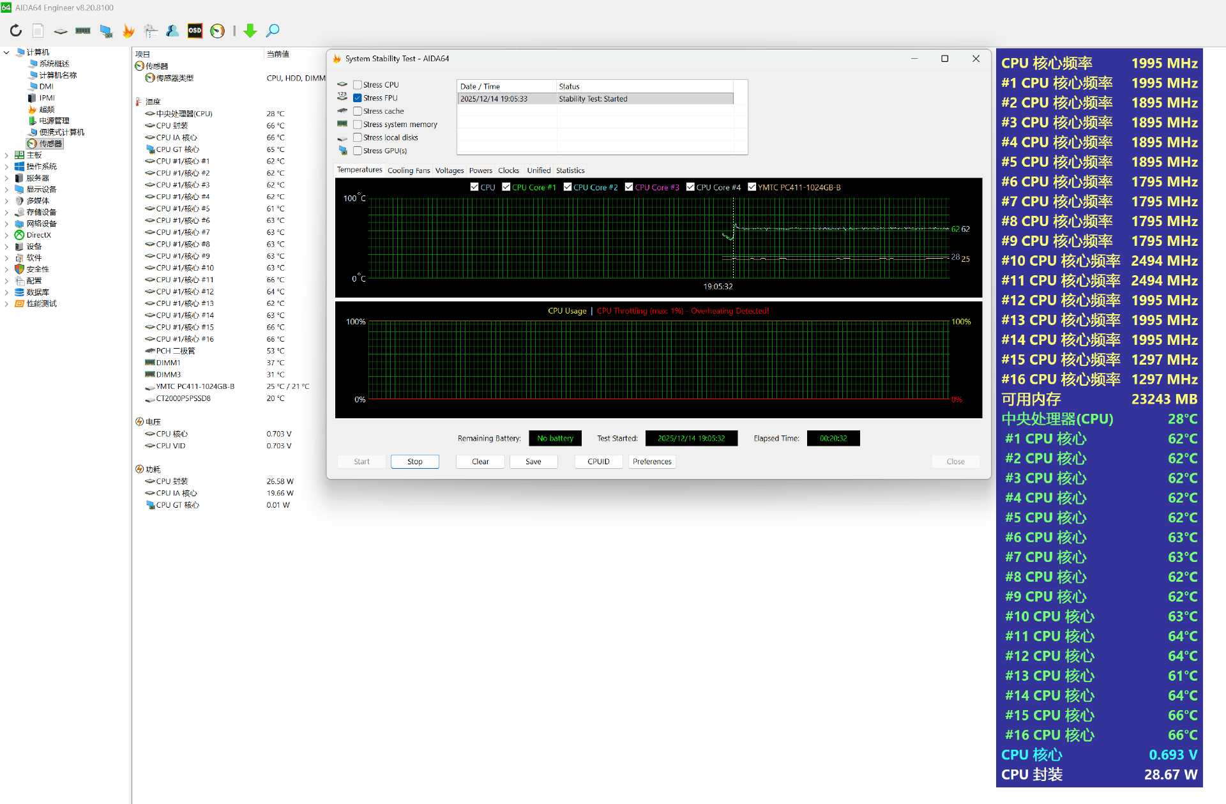1226x804 pixels.
Task: Click the gauge SensorPanel icon
Action: coord(218,31)
